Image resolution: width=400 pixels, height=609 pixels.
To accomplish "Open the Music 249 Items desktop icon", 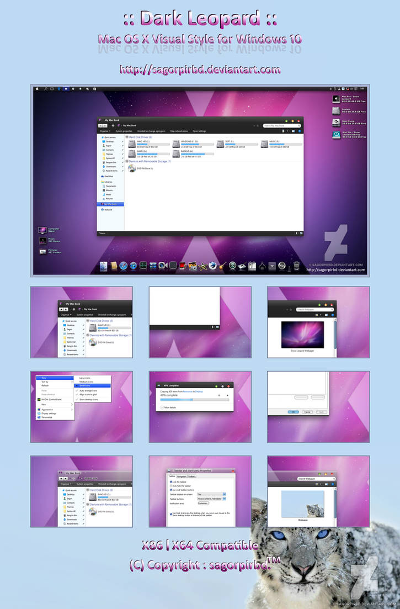I will (49, 240).
